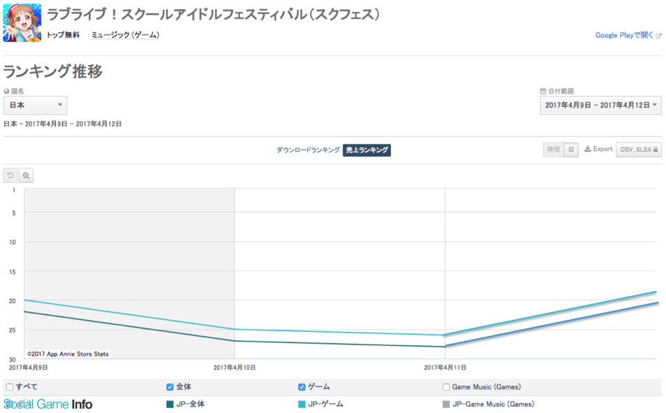Click the magnifier zoom icon above chart
666x413 pixels.
[26, 175]
